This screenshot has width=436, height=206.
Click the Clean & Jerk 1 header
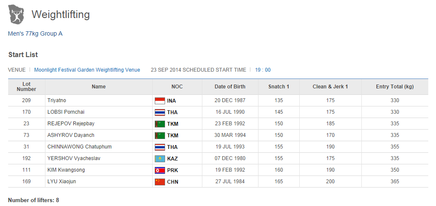coord(330,87)
